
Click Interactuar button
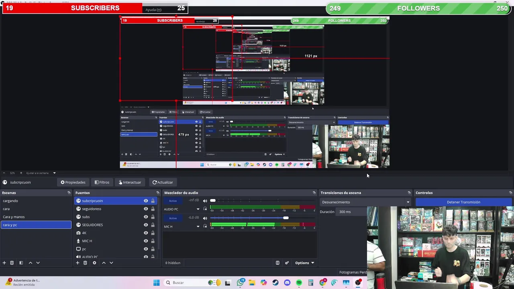pyautogui.click(x=130, y=182)
